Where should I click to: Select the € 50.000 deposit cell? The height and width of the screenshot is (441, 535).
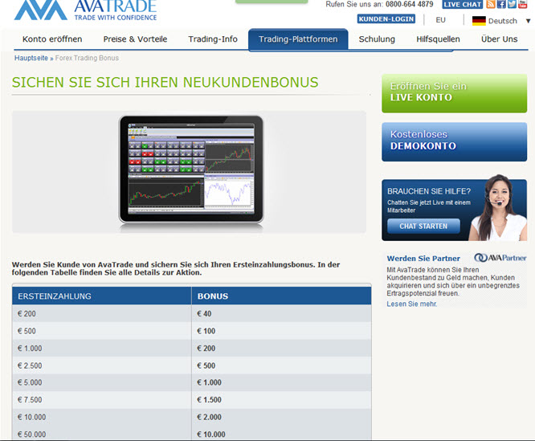(102, 434)
